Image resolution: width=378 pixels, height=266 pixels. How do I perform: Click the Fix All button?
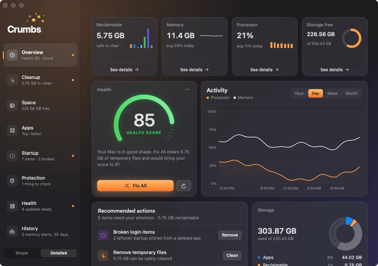(x=135, y=186)
